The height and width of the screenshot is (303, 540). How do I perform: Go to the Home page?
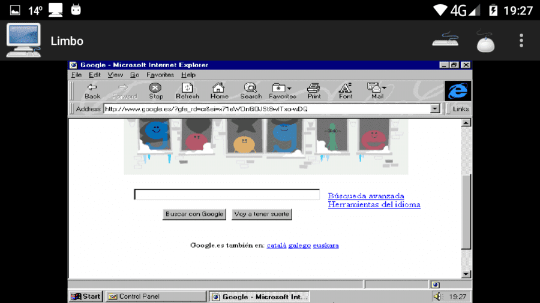click(219, 91)
